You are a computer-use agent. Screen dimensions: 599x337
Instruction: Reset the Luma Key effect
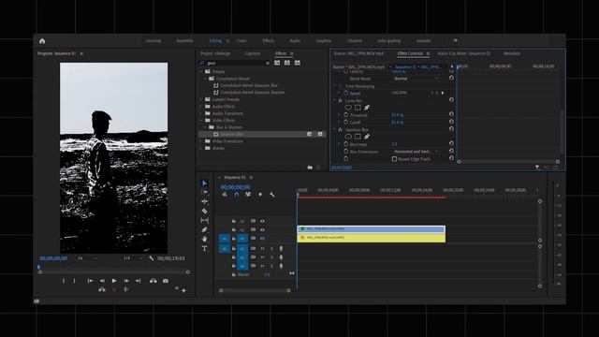[x=451, y=100]
